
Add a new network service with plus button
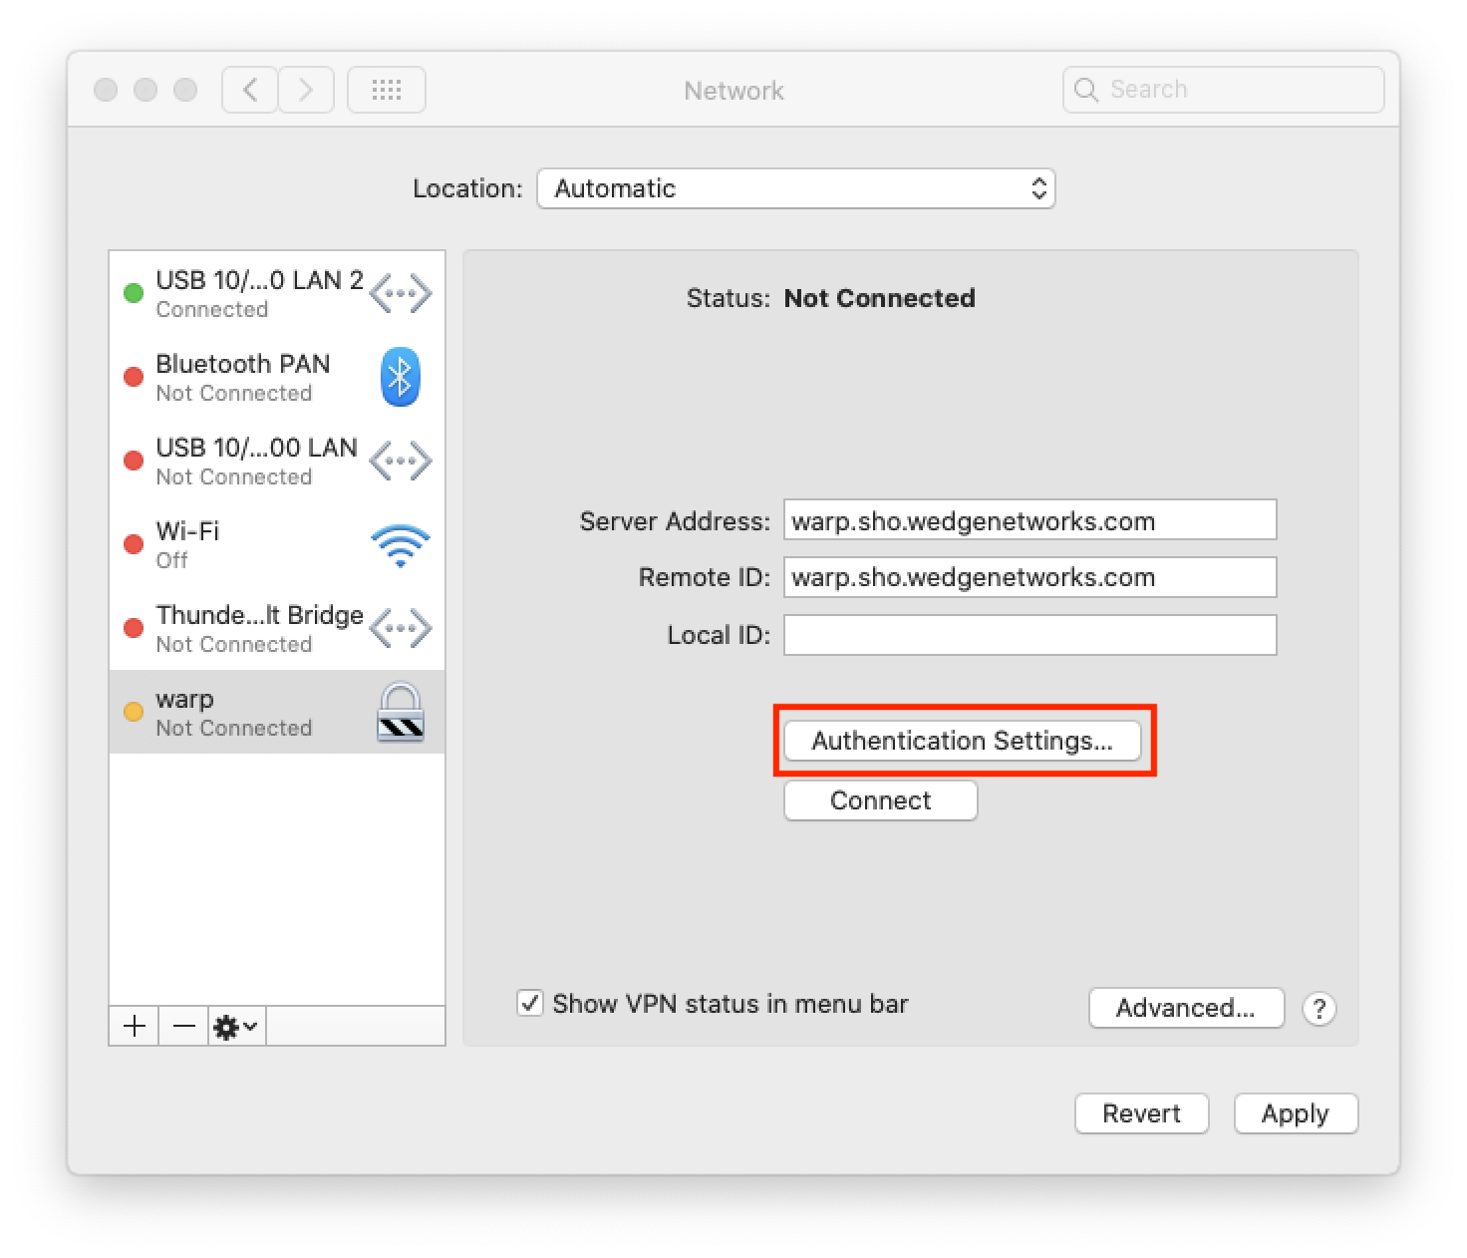pos(135,1026)
